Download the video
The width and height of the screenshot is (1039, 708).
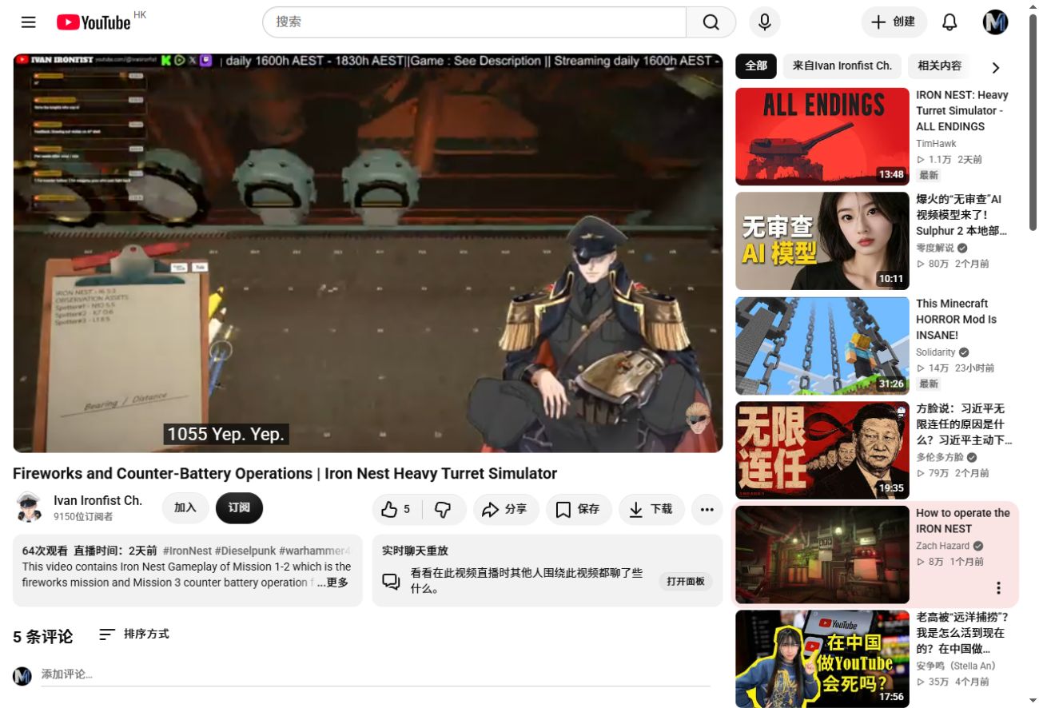coord(651,509)
